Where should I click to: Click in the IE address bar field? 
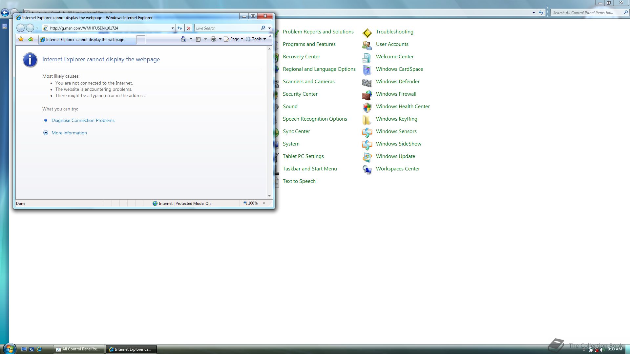point(110,28)
